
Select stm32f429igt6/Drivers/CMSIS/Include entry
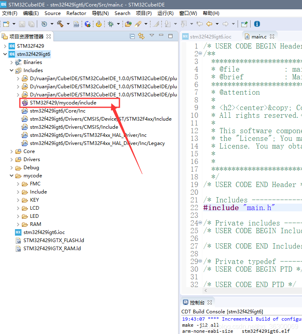[x=74, y=127]
